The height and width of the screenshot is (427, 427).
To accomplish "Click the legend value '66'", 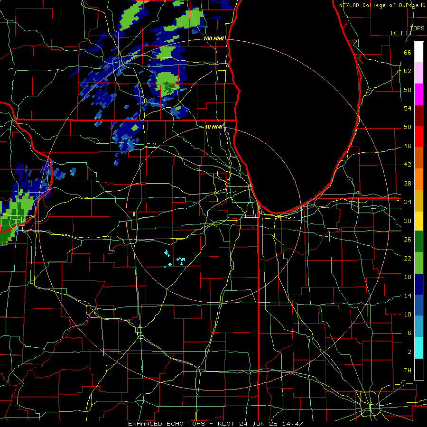I will point(408,52).
